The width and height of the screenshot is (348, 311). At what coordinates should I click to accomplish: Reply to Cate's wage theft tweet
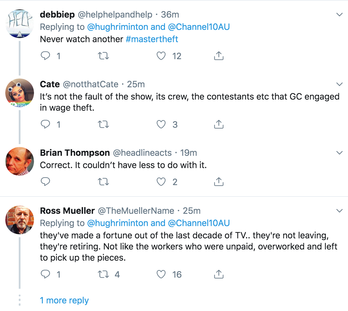point(45,124)
